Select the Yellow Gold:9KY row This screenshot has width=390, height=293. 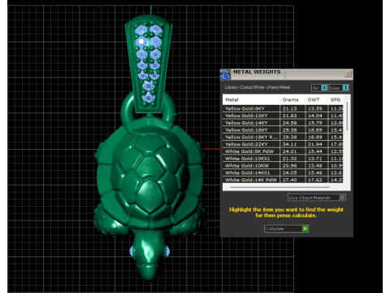pyautogui.click(x=283, y=108)
